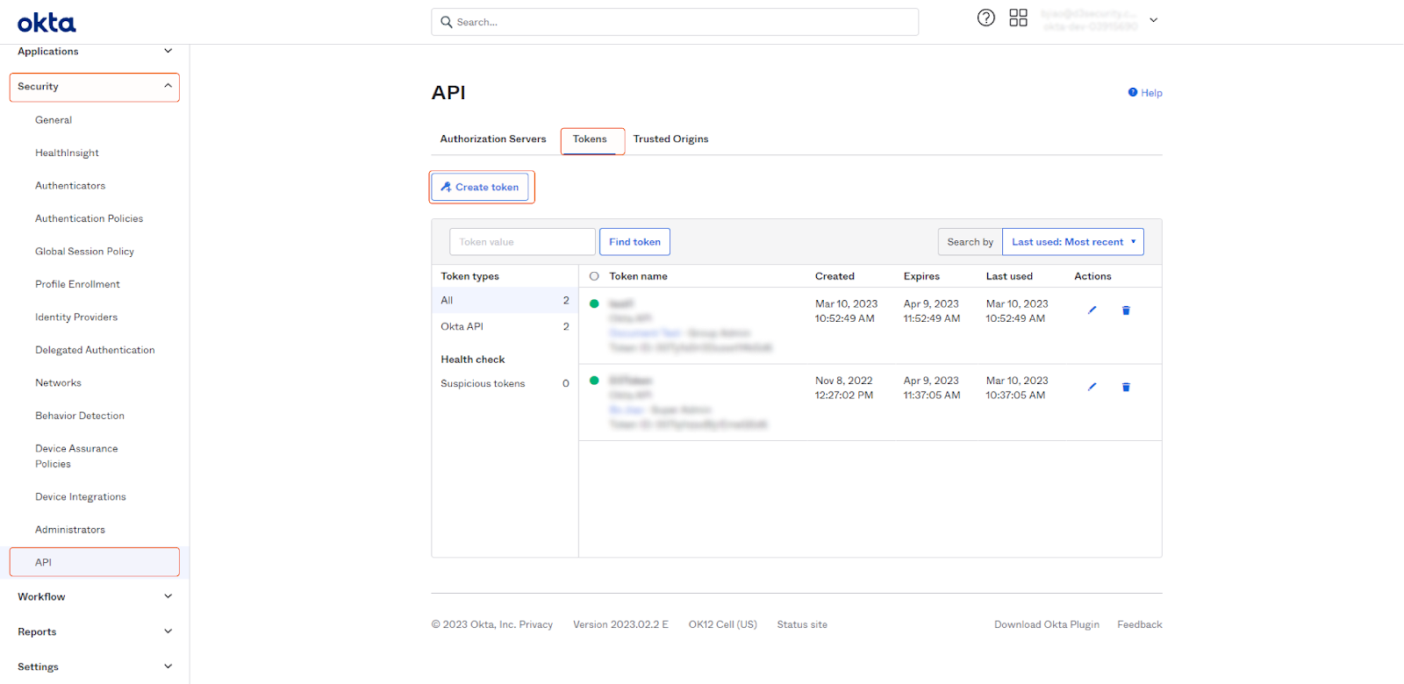Delete the first token with trash icon
1404x684 pixels.
click(x=1126, y=310)
